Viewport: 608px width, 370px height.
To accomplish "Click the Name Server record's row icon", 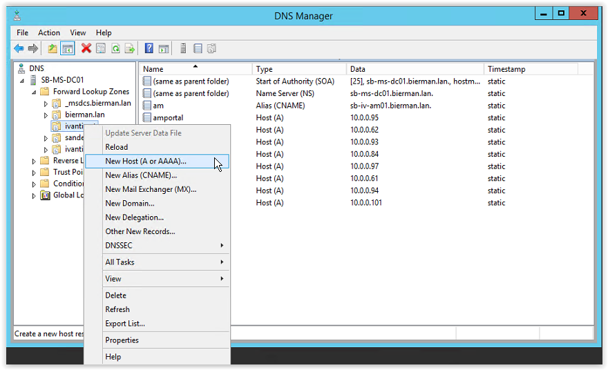I will click(x=147, y=93).
